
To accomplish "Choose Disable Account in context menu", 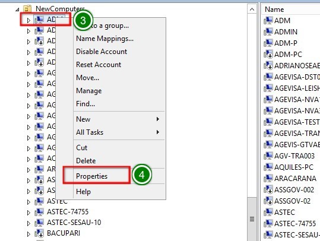I will click(102, 52).
